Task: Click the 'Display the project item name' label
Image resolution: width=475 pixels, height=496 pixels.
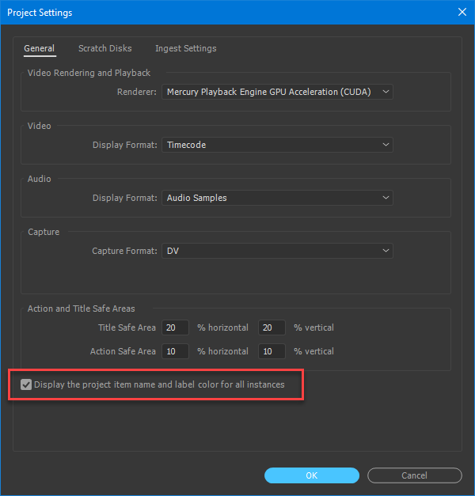Action: (159, 384)
